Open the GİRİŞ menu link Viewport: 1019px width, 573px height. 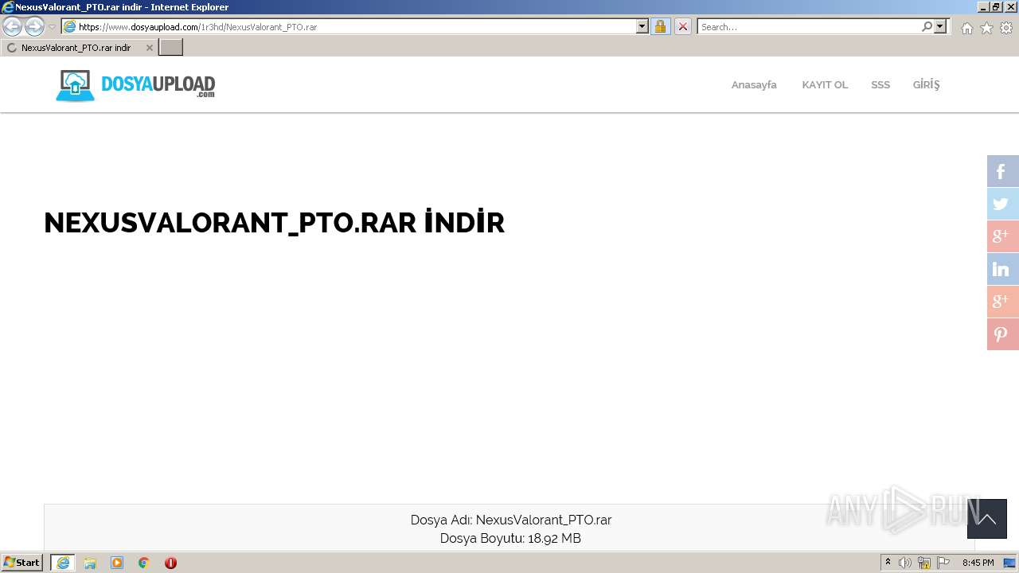pyautogui.click(x=926, y=84)
